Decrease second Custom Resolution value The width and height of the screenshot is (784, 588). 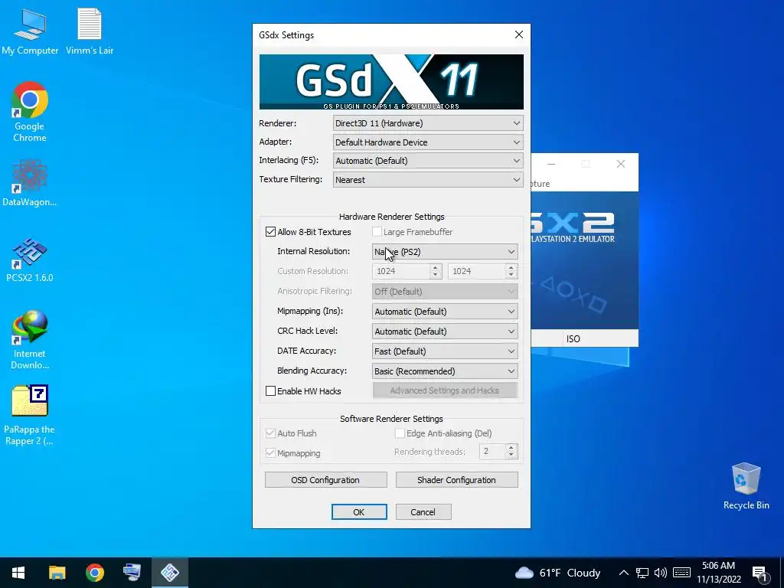tap(511, 275)
